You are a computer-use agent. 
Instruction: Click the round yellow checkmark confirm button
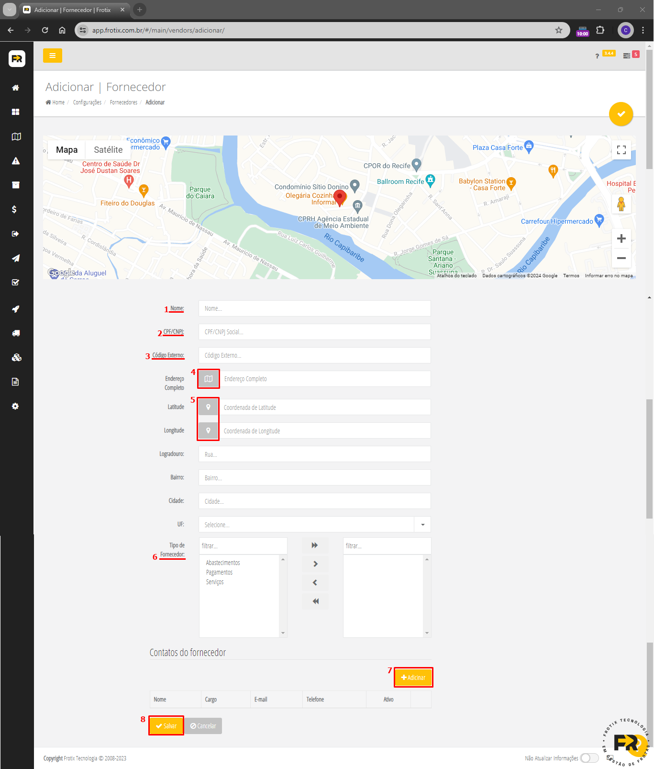coord(621,114)
